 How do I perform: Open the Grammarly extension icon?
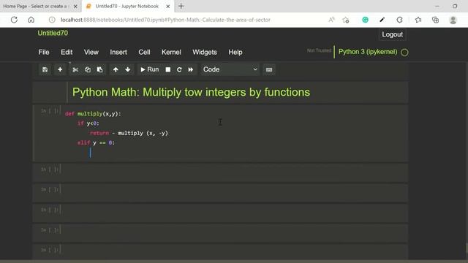[x=365, y=20]
